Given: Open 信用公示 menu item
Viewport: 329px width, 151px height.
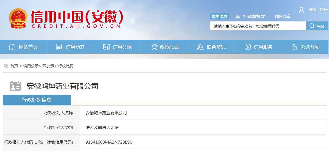Looking at the screenshot, I should 122,47.
